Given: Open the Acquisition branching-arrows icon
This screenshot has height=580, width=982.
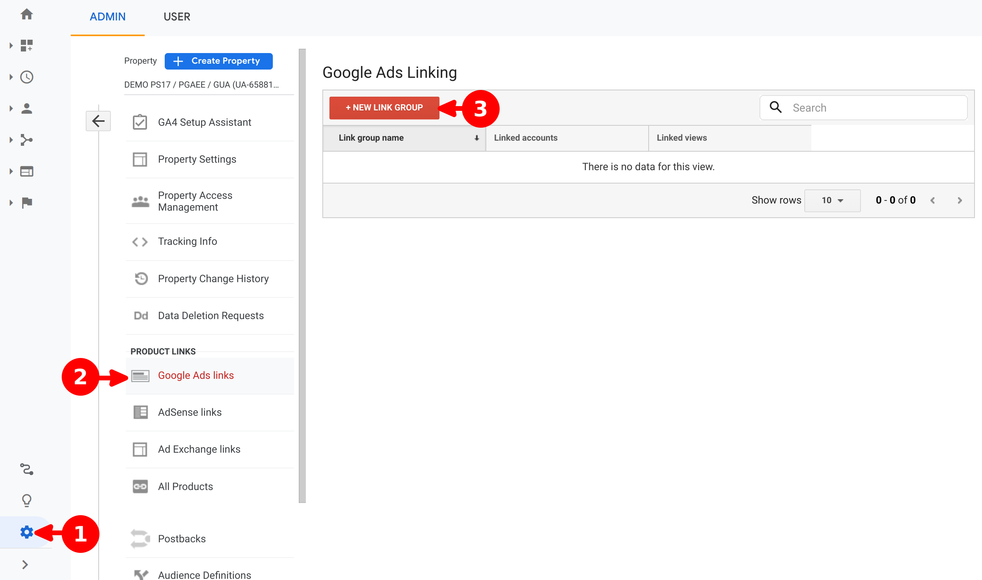Looking at the screenshot, I should (26, 140).
